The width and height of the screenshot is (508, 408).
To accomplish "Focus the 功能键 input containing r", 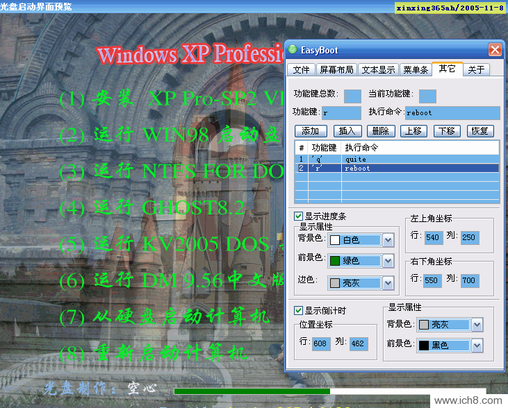I will (x=341, y=113).
